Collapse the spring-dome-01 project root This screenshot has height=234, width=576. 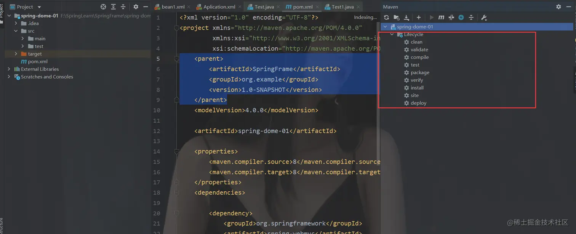tap(9, 16)
